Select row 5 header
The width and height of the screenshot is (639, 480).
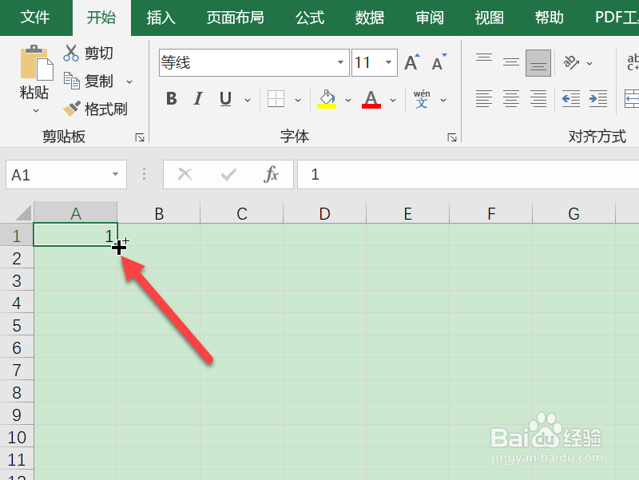pyautogui.click(x=16, y=325)
